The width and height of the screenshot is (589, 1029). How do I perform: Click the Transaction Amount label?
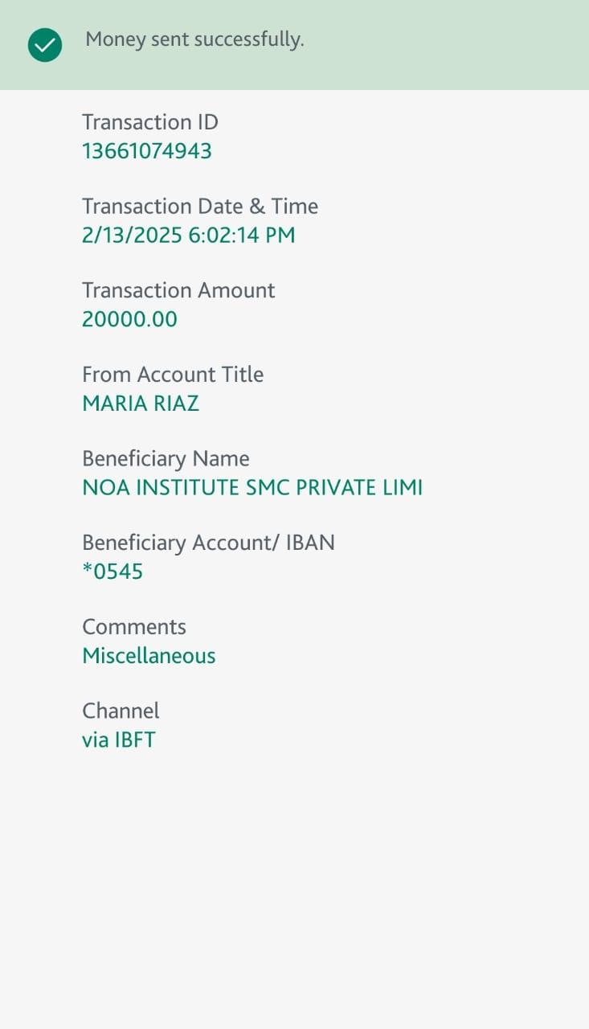click(178, 290)
